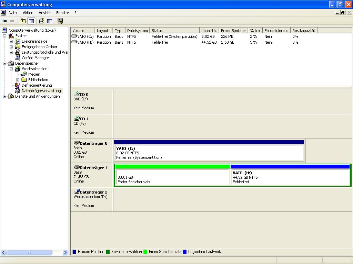353x264 pixels.
Task: Select the Defragmentierung icon in the tree
Action: pos(18,85)
